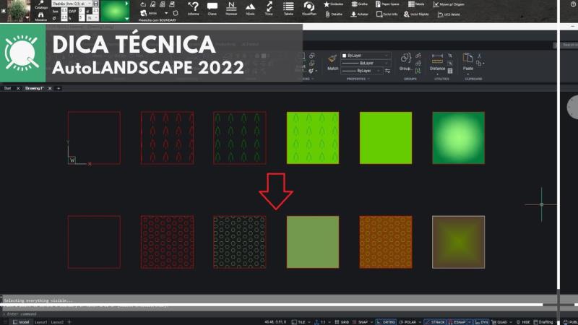Switch to the Start tab

(x=7, y=88)
